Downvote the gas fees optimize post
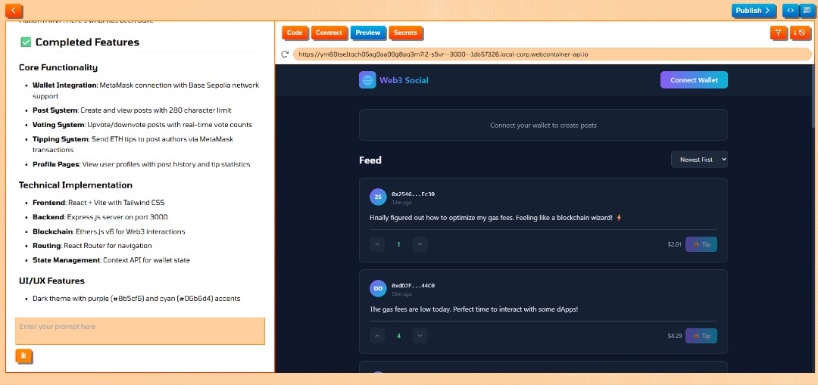This screenshot has width=818, height=385. click(420, 244)
